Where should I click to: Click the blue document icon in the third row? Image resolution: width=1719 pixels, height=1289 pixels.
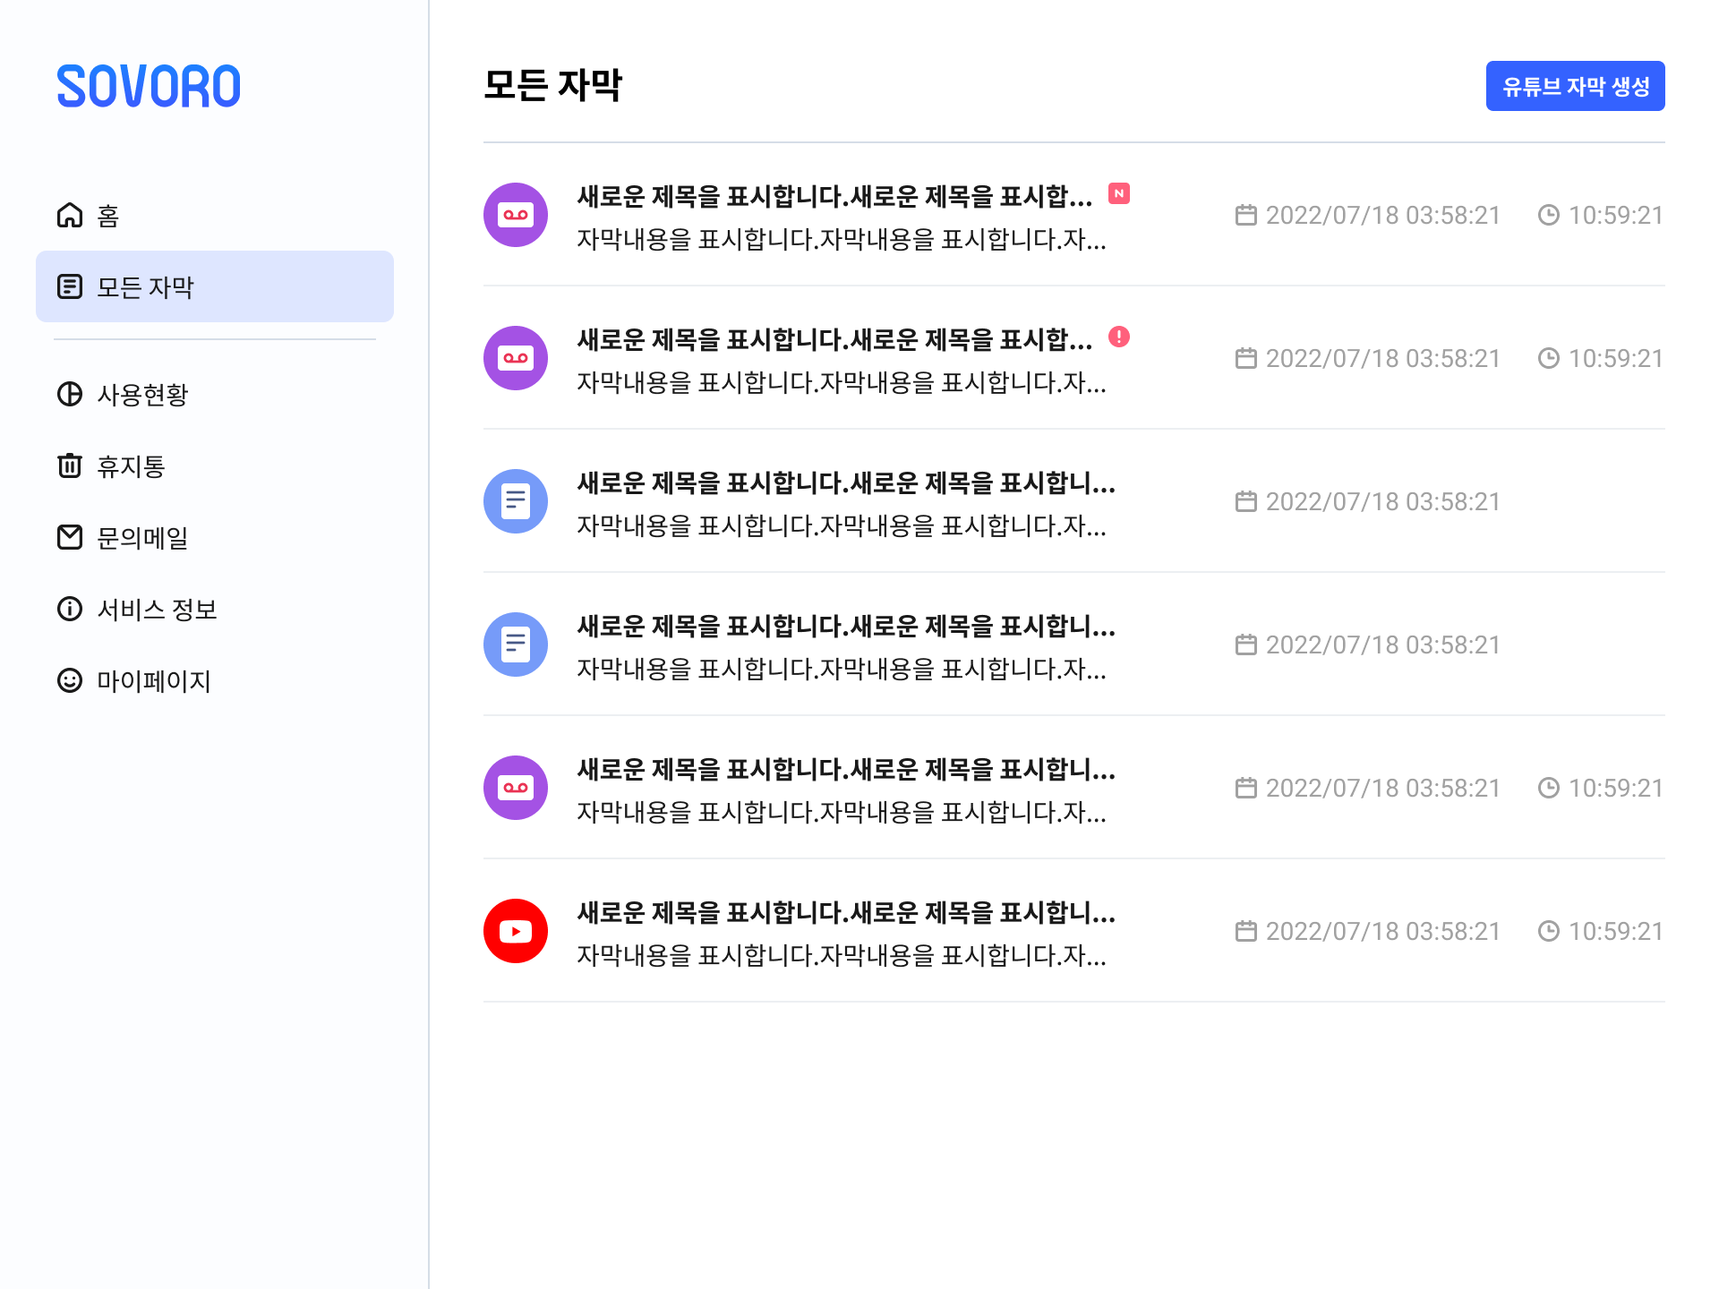click(x=516, y=501)
